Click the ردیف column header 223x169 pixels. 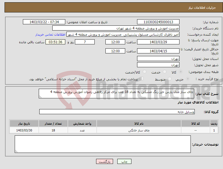point(214,123)
